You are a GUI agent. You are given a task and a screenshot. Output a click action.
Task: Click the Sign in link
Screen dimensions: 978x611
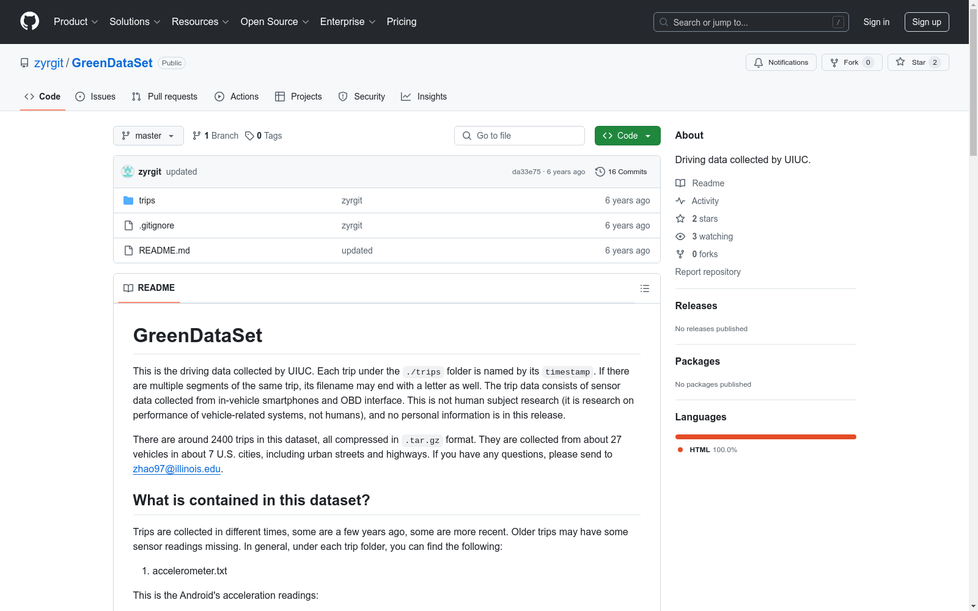pyautogui.click(x=877, y=22)
